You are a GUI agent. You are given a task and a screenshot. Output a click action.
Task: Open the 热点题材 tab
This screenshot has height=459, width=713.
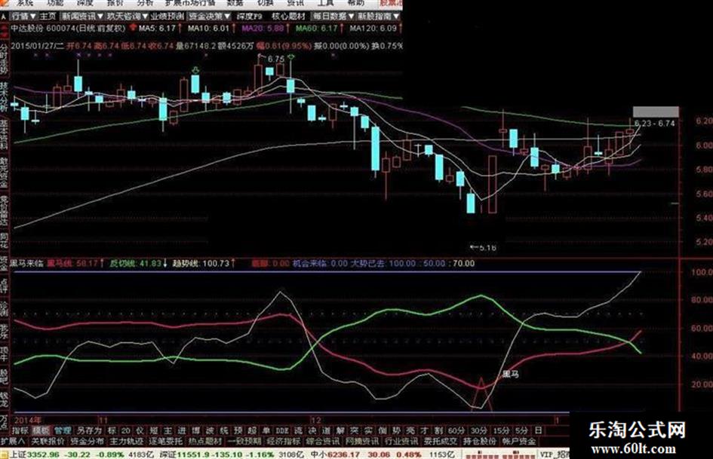point(205,441)
